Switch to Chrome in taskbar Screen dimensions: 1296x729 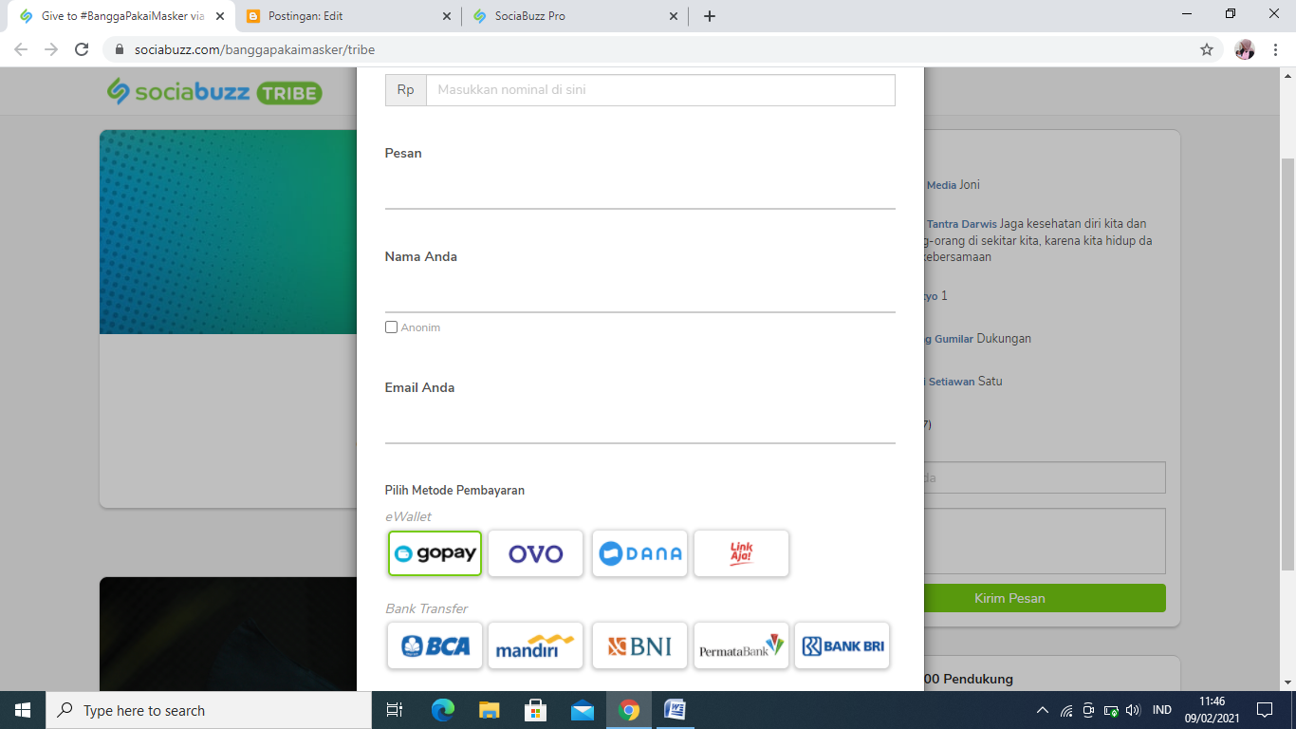tap(628, 710)
